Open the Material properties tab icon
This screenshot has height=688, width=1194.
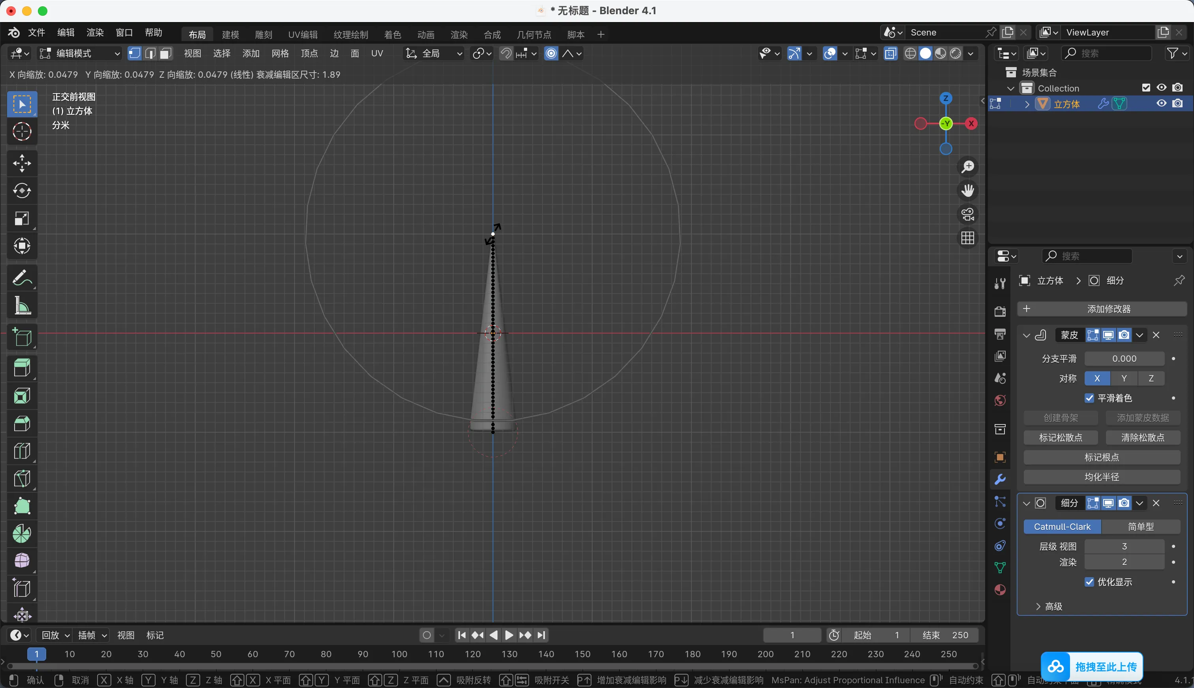[x=1000, y=590]
